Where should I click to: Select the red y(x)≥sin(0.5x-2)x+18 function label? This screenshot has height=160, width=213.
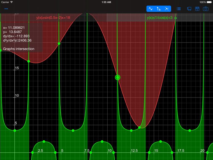pyautogui.click(x=53, y=18)
